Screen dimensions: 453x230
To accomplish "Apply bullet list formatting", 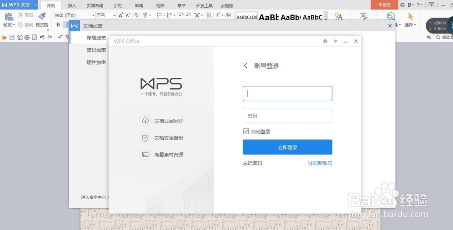I will pos(159,15).
